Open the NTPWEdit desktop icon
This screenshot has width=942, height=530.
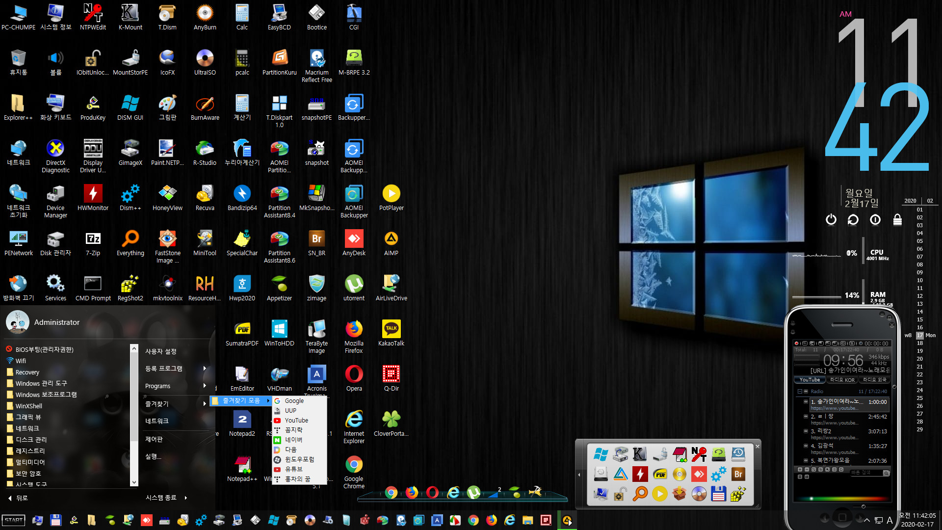[93, 17]
